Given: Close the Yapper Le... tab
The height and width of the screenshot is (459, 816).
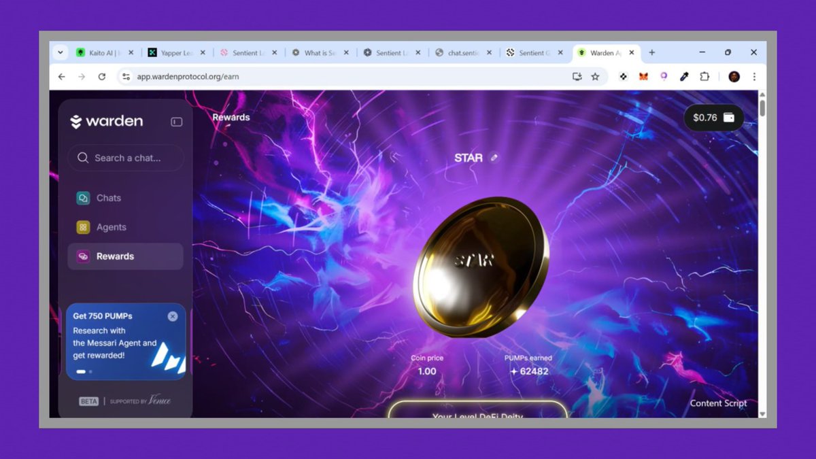Looking at the screenshot, I should coord(203,52).
